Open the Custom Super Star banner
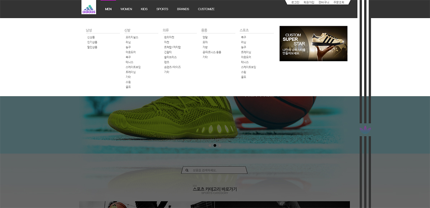 (313, 43)
